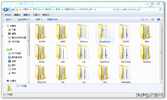Select the Broadcom folder
Viewport: 167px width, 100px height.
point(105,33)
